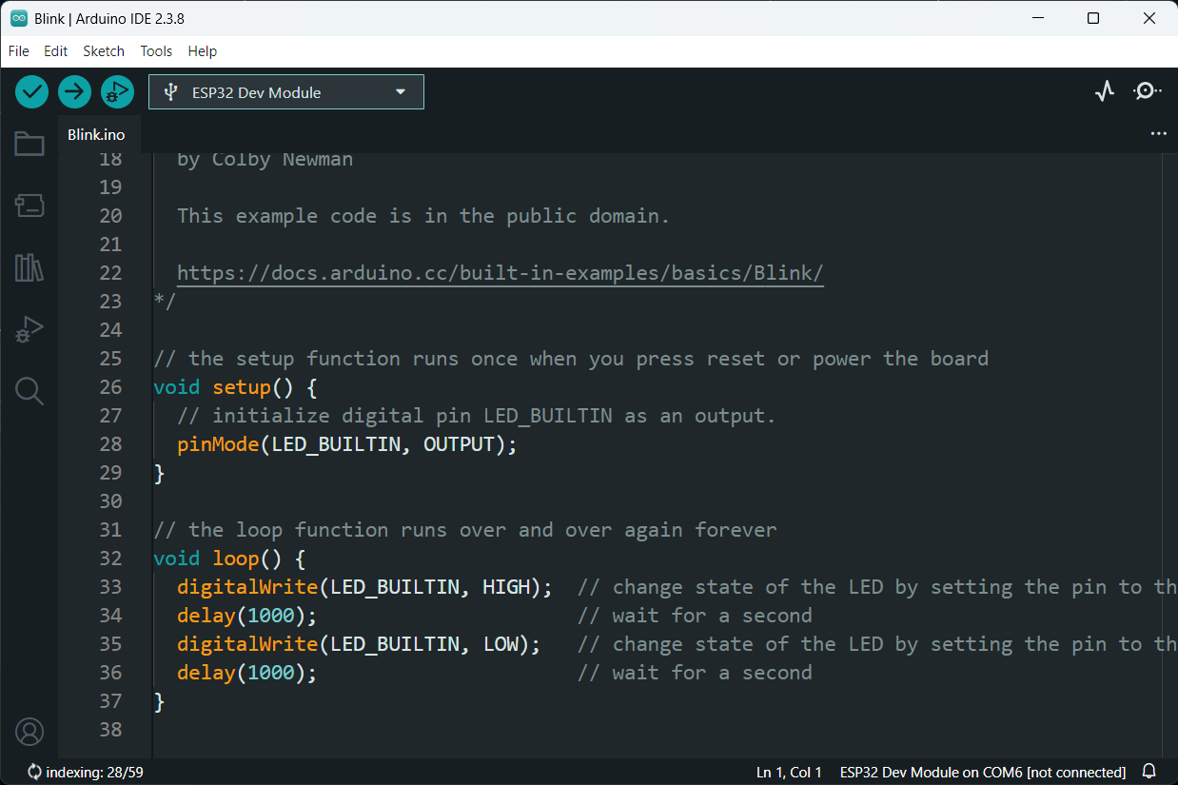The width and height of the screenshot is (1178, 785).
Task: Open the Boards Manager sidebar icon
Action: click(29, 206)
